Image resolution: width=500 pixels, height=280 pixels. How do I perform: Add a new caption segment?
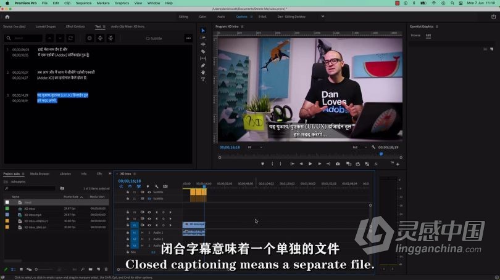click(90, 38)
